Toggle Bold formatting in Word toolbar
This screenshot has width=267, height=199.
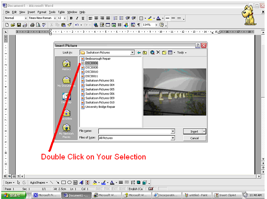[x=71, y=18]
